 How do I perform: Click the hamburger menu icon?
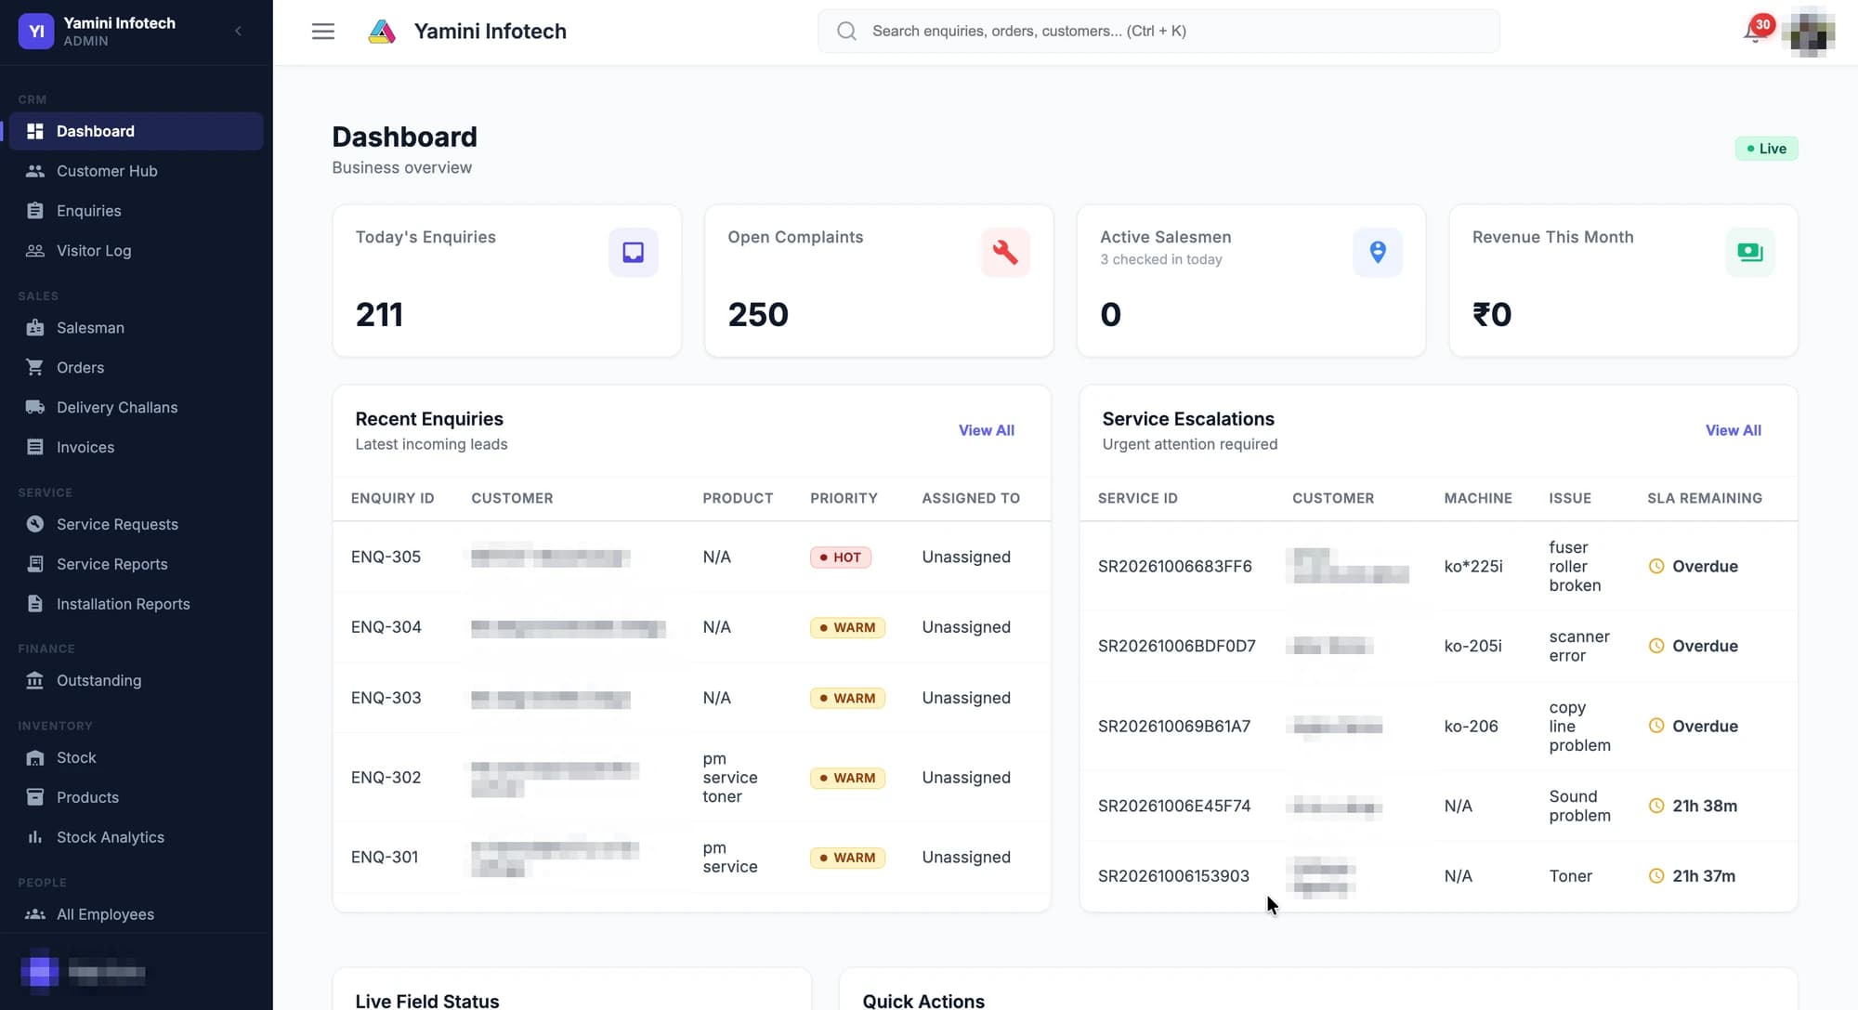coord(323,32)
